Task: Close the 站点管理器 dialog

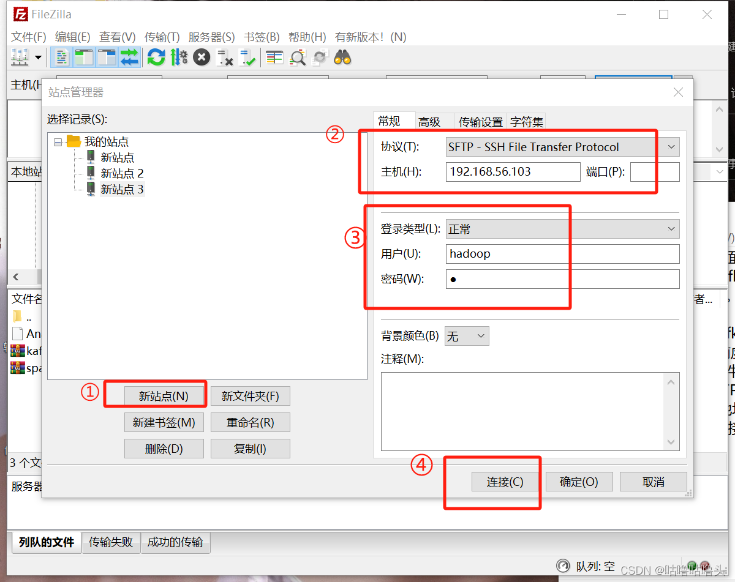Action: [x=678, y=92]
